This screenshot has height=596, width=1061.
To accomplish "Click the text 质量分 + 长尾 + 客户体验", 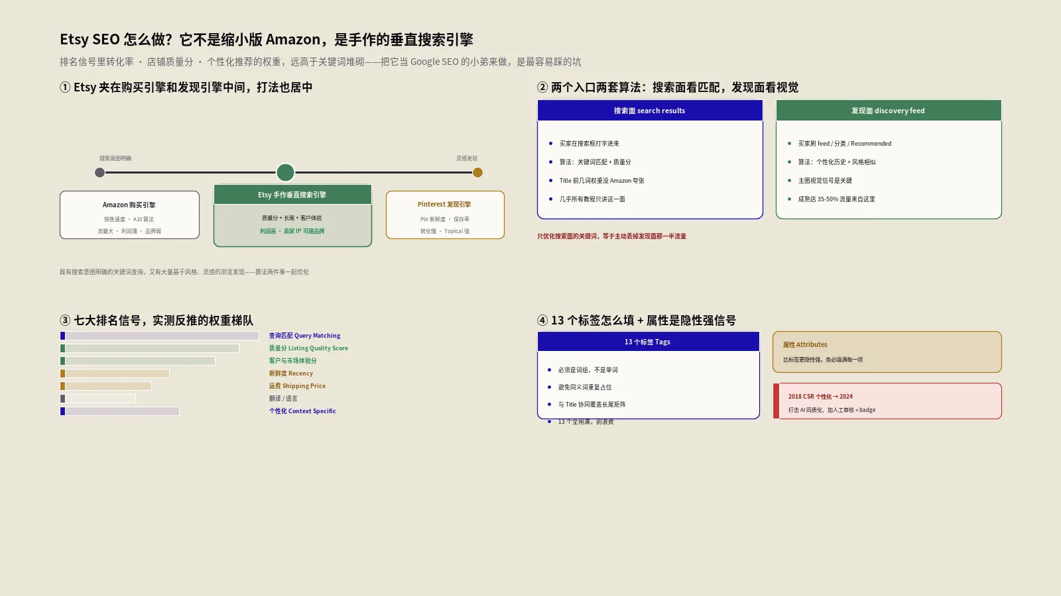I will [292, 218].
